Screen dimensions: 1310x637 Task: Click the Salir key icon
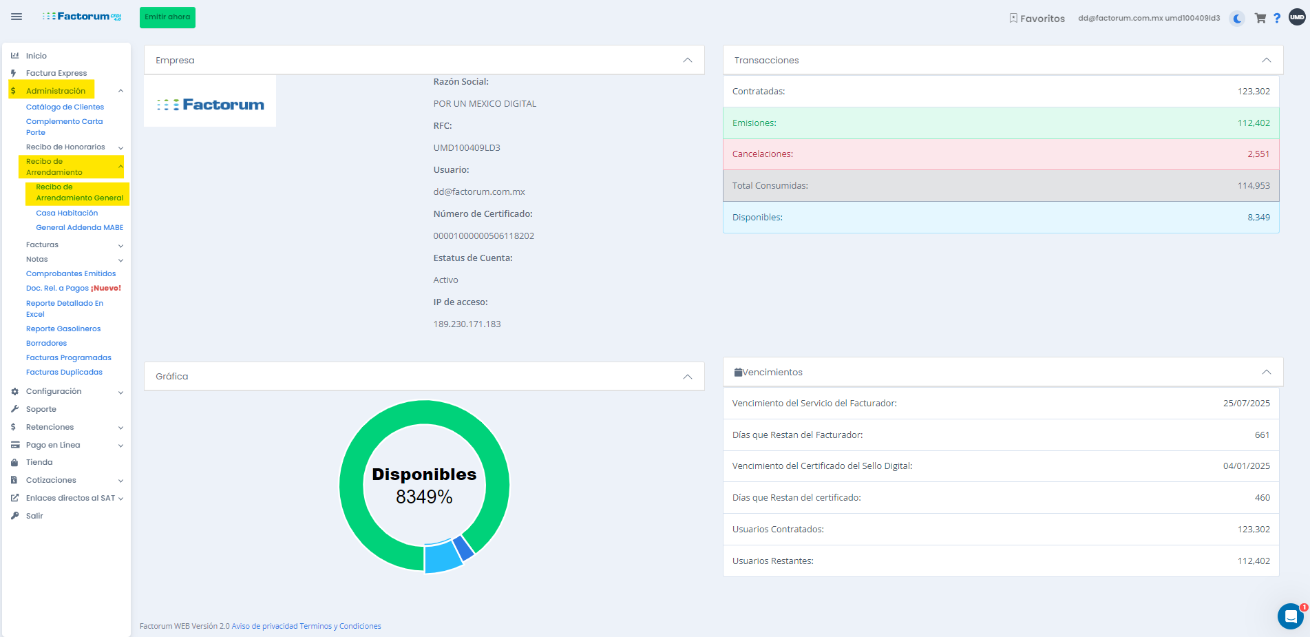coord(14,516)
